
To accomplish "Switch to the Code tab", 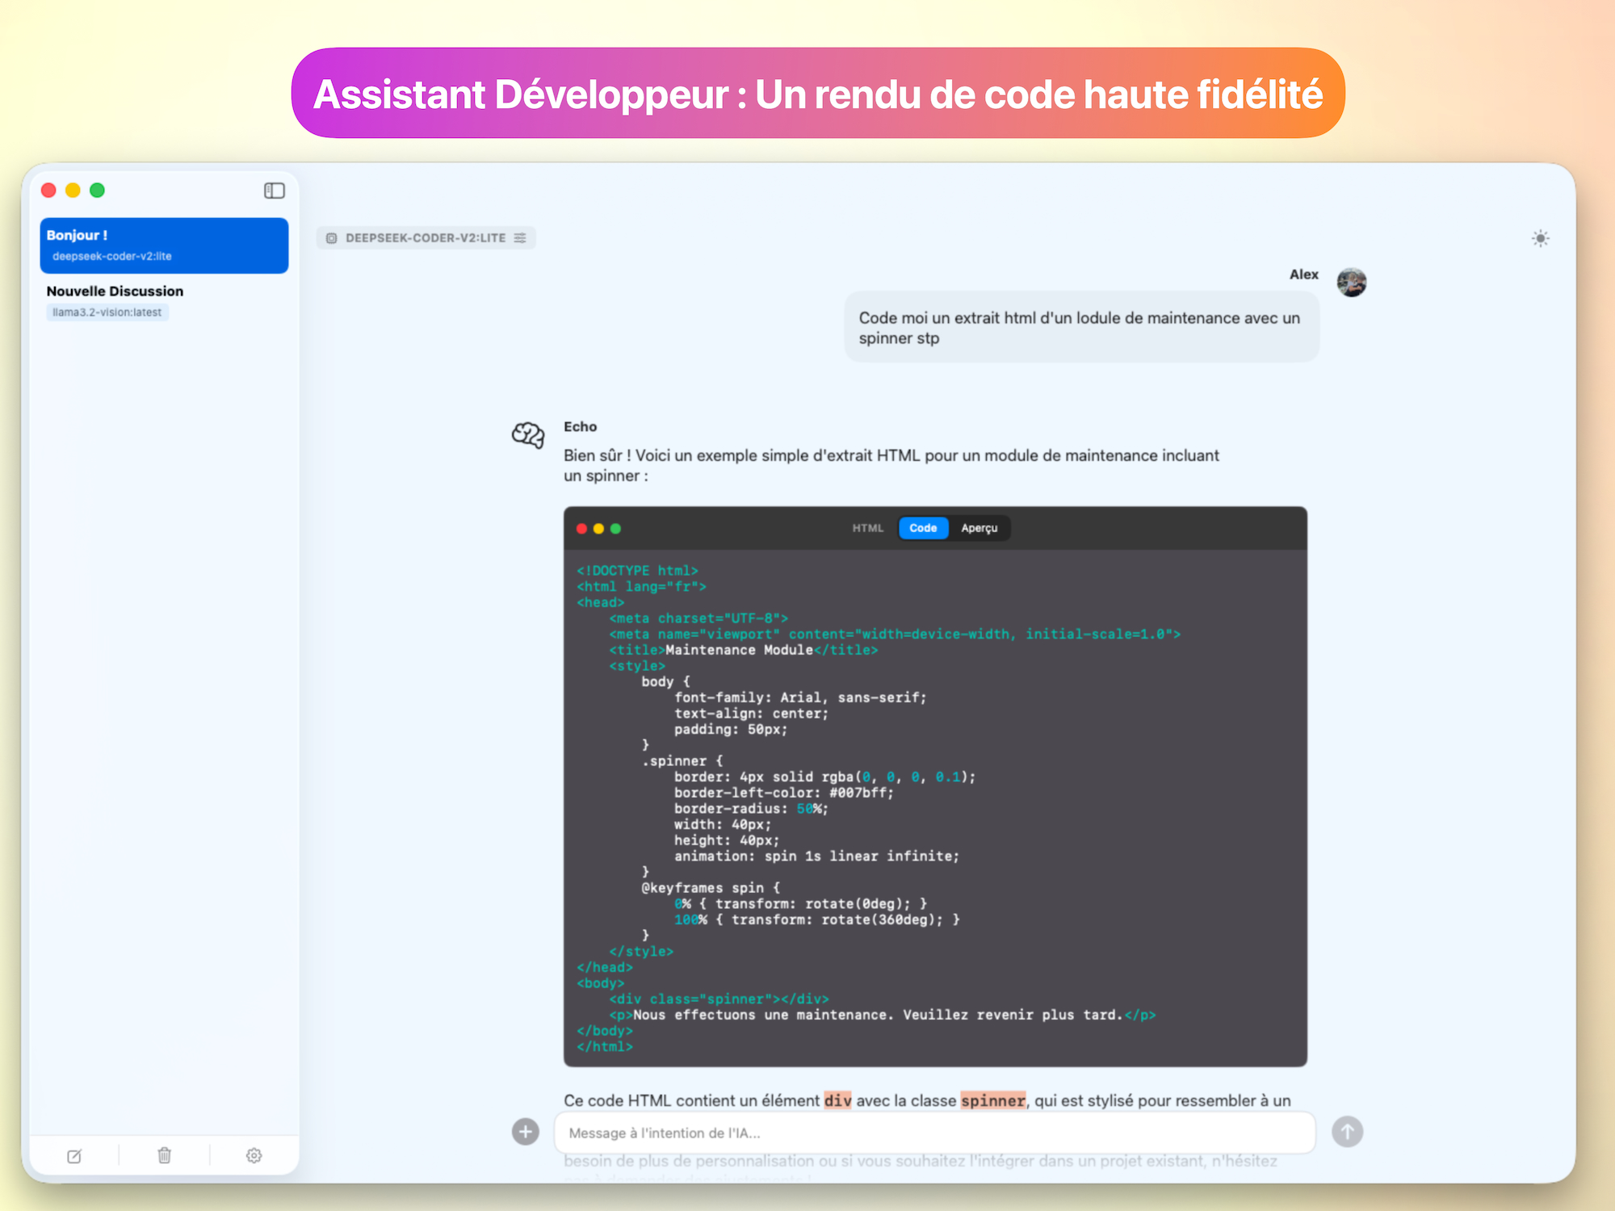I will 923,528.
